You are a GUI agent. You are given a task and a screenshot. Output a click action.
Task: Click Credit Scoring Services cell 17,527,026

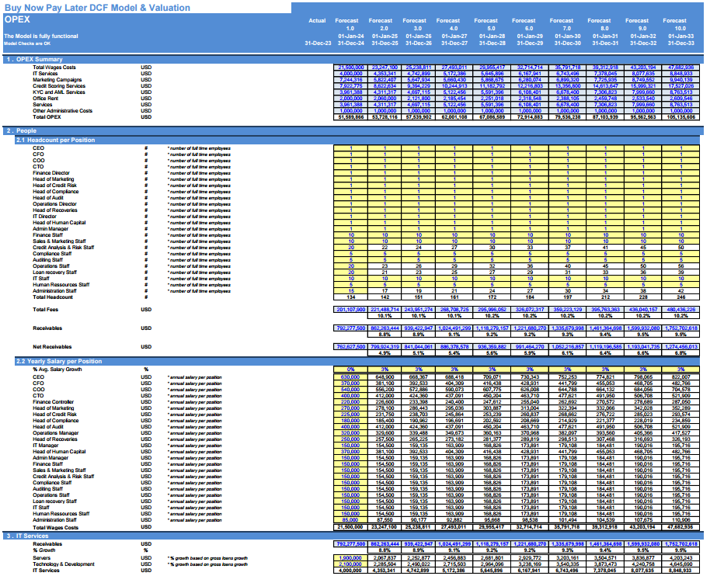(x=680, y=86)
